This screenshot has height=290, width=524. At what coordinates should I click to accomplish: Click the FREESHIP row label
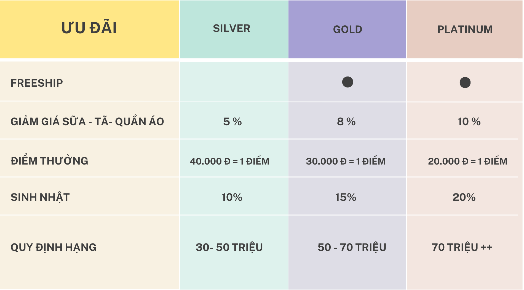[x=37, y=83]
